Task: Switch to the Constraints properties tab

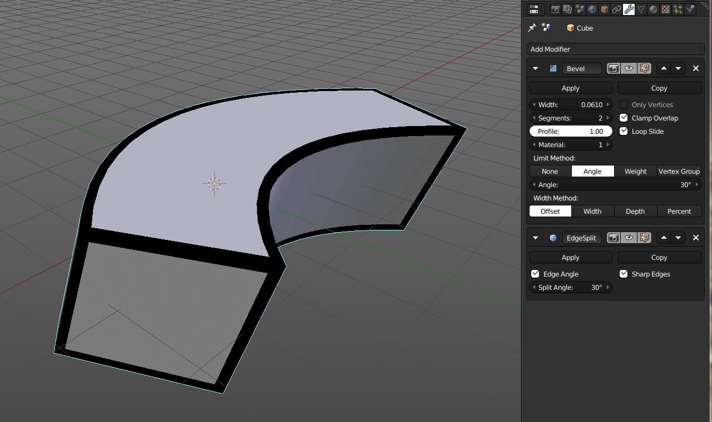Action: tap(616, 9)
